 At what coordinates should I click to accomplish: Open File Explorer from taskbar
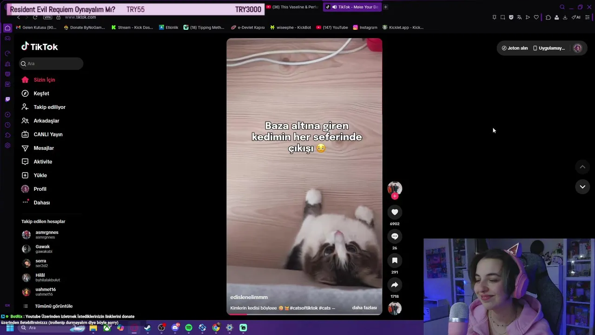click(93, 328)
